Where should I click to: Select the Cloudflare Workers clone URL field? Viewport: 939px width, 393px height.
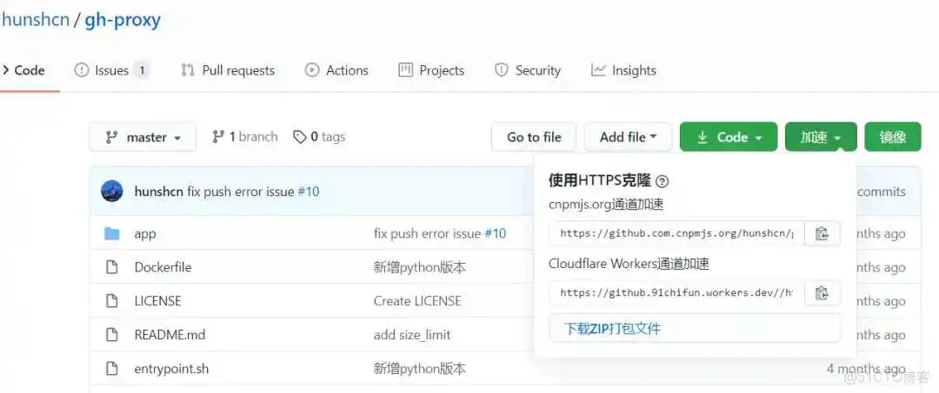point(676,292)
